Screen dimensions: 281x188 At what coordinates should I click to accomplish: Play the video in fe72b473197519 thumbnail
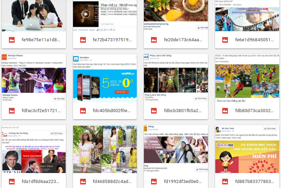click(85, 14)
